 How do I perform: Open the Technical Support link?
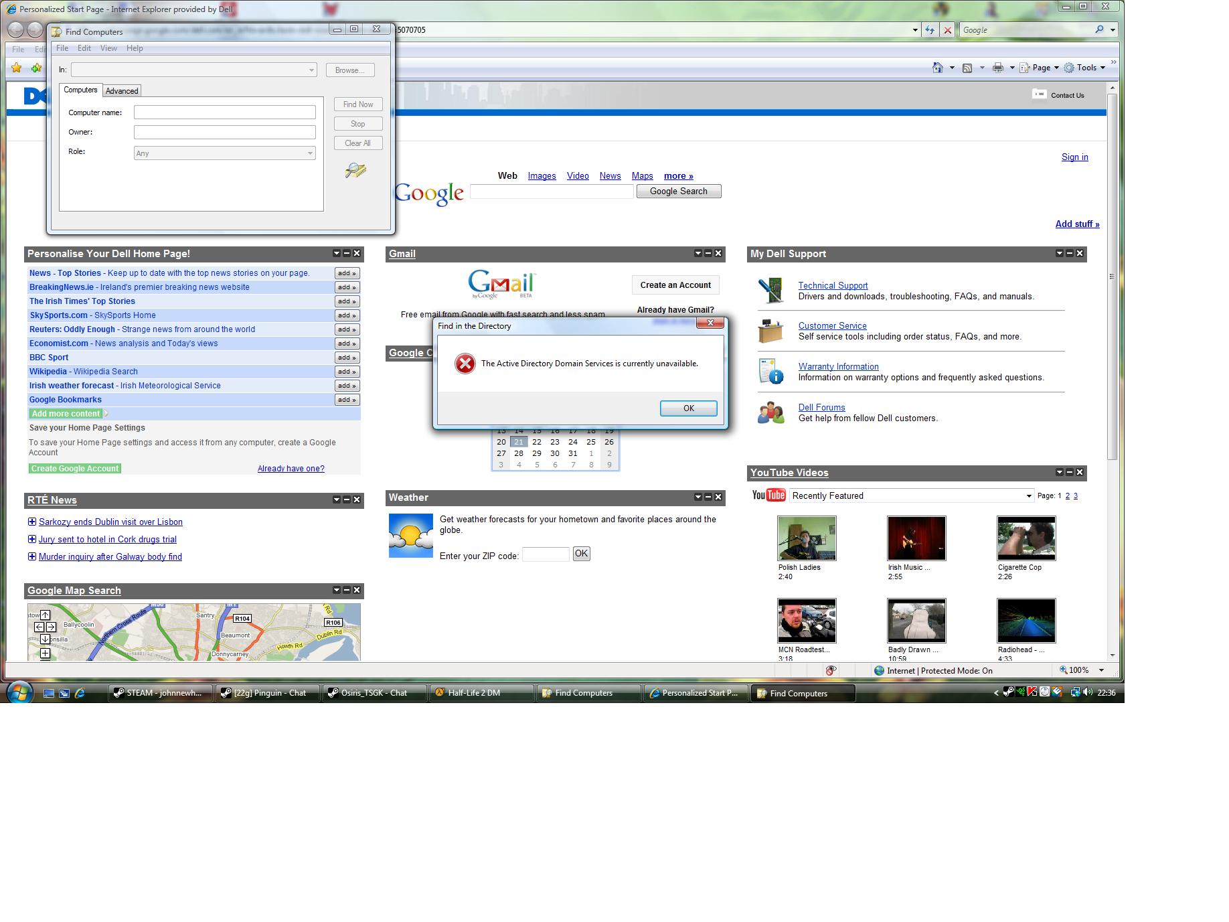coord(833,285)
